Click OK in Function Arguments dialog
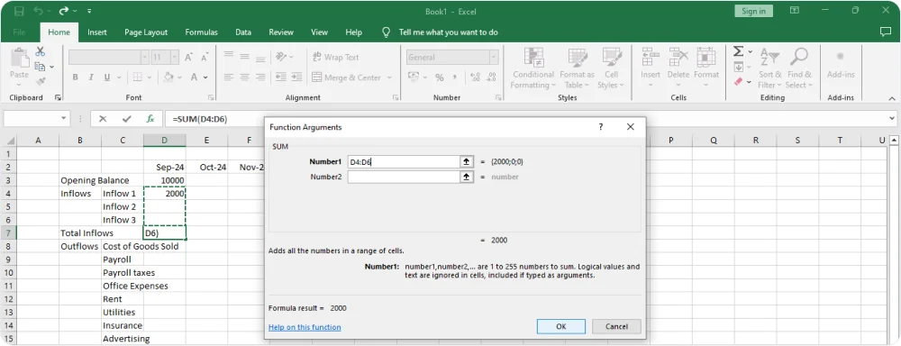 561,326
